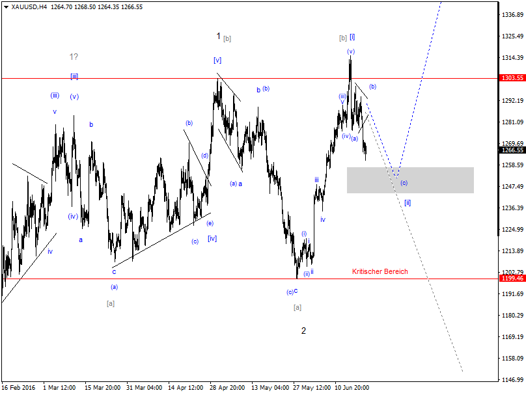Click the 31 Mar 04:00 time label
The image size is (526, 395).
pyautogui.click(x=145, y=388)
